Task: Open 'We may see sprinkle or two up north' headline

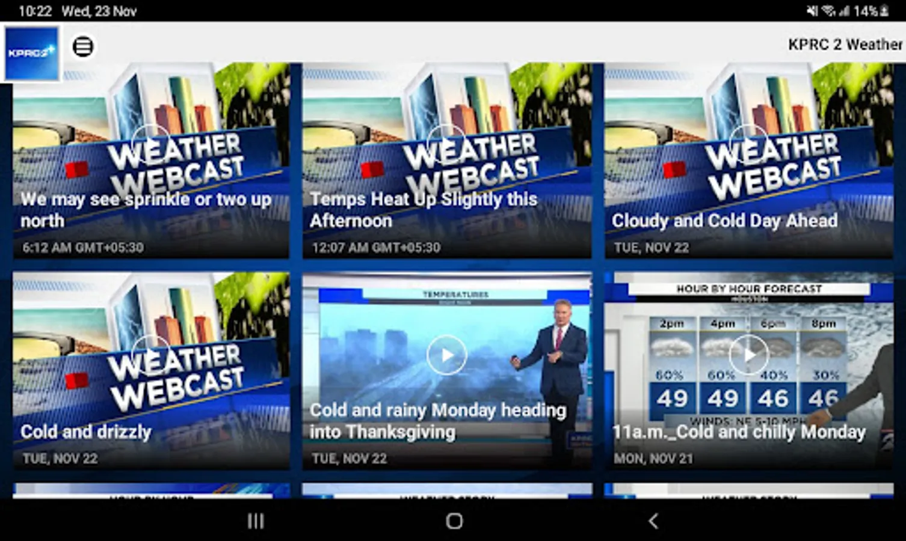Action: point(146,210)
